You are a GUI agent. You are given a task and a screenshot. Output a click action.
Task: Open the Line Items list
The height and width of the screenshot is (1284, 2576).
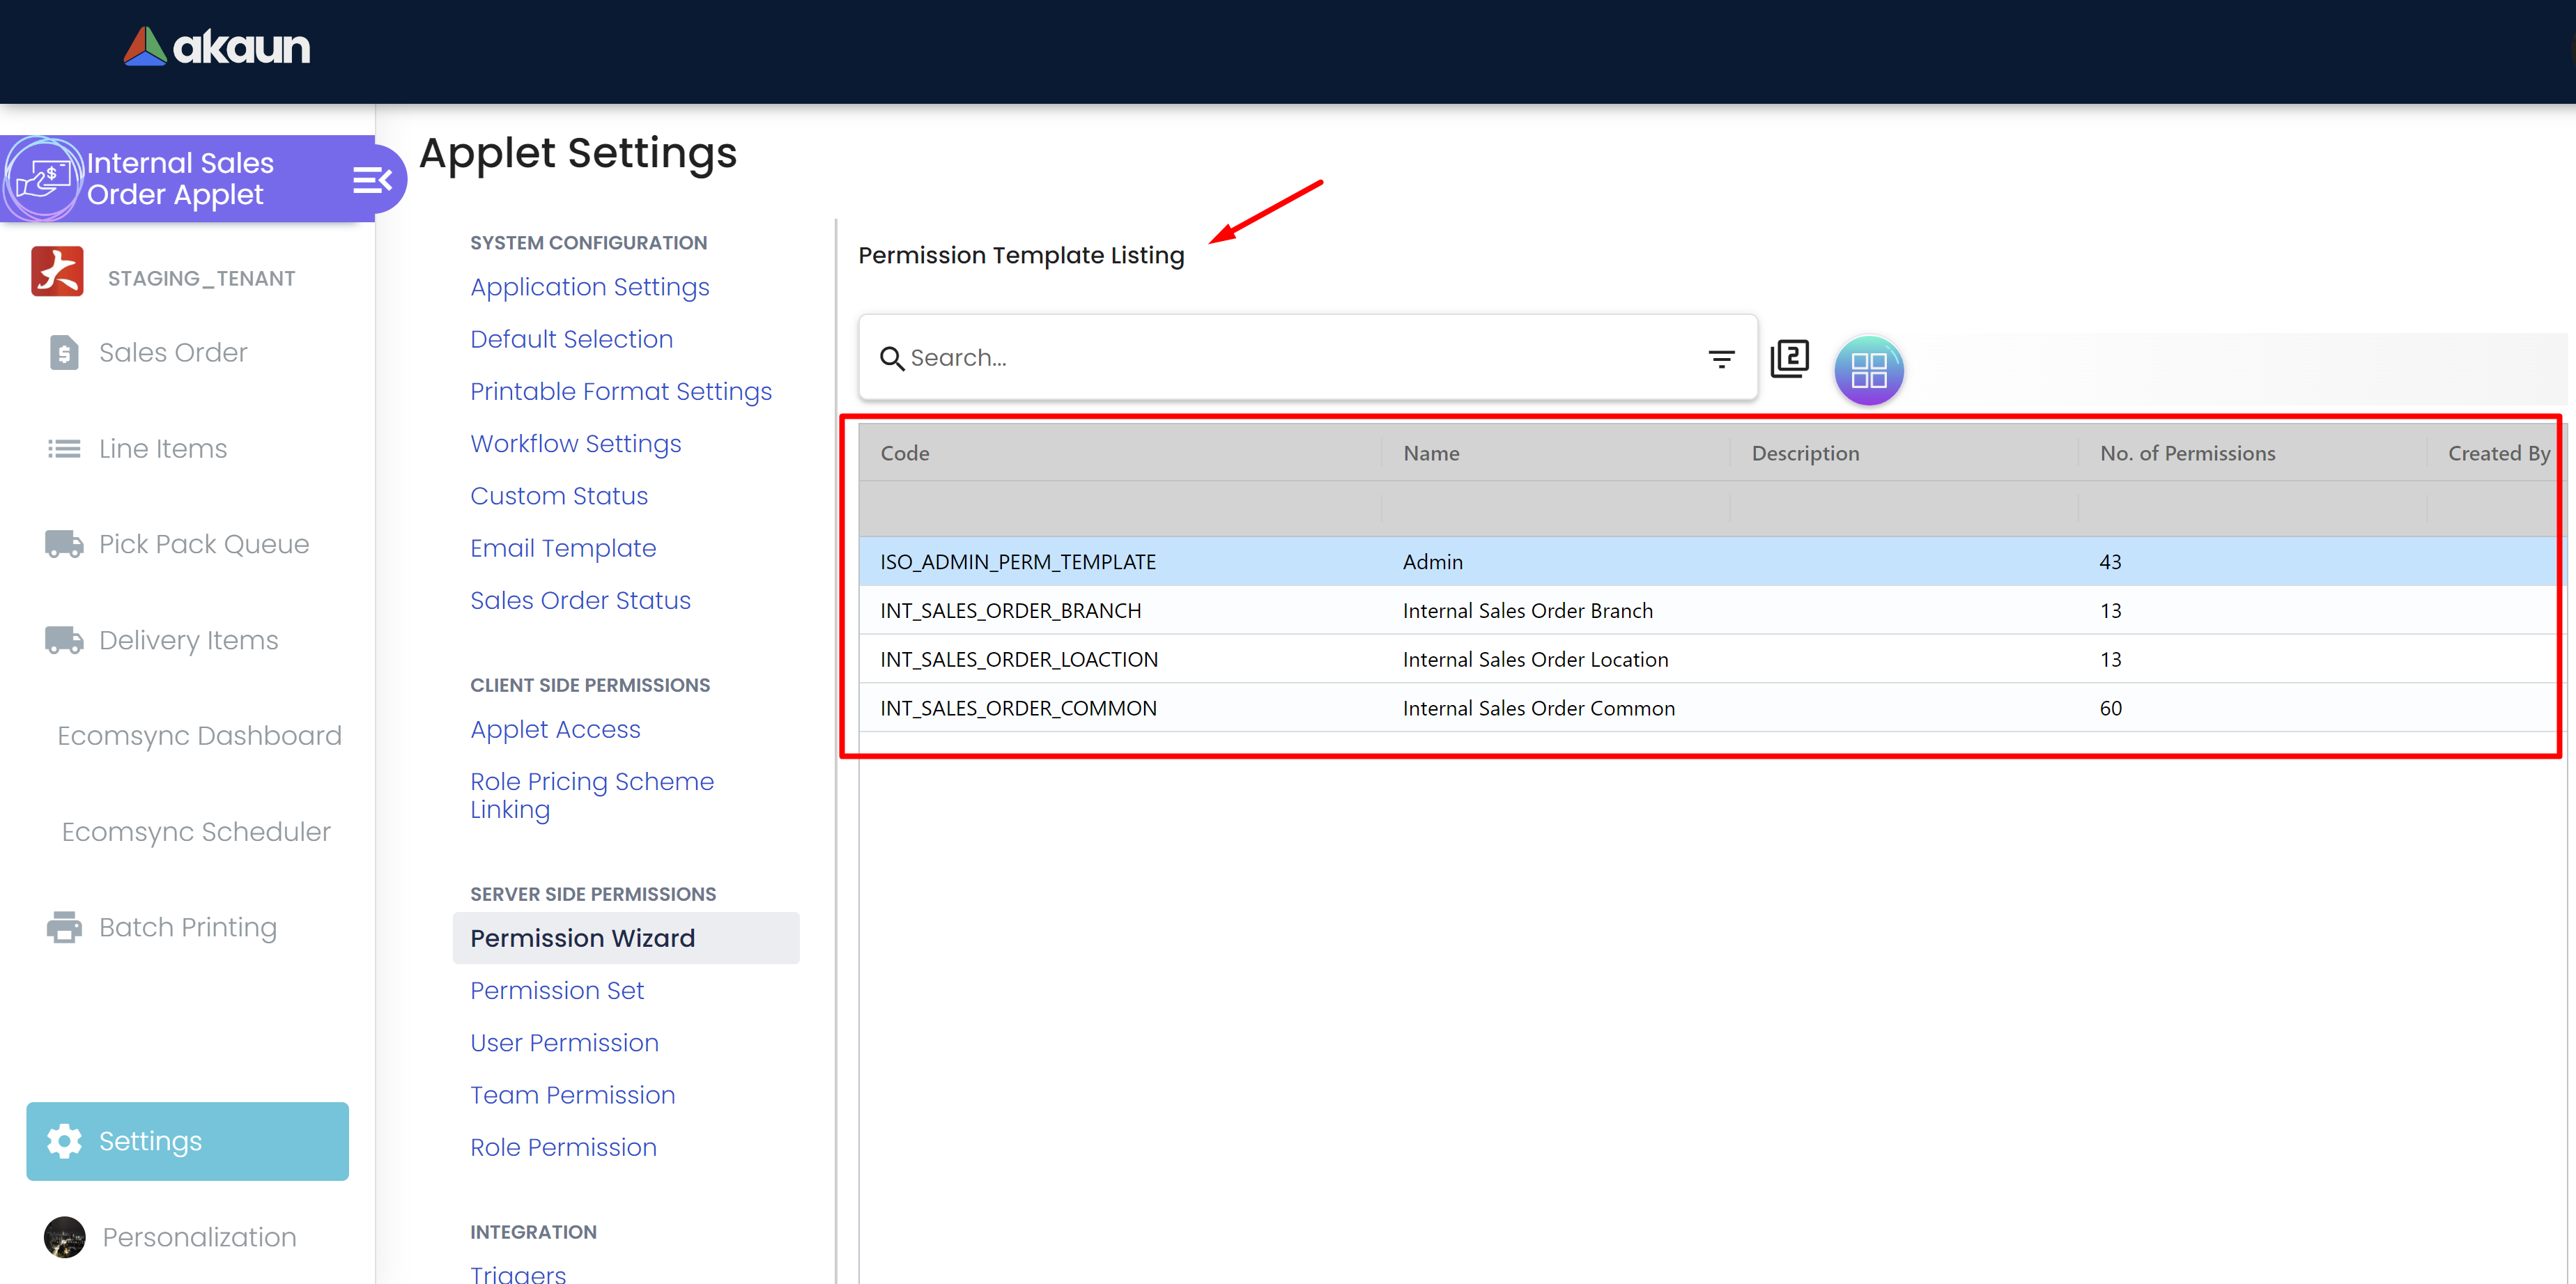tap(162, 449)
